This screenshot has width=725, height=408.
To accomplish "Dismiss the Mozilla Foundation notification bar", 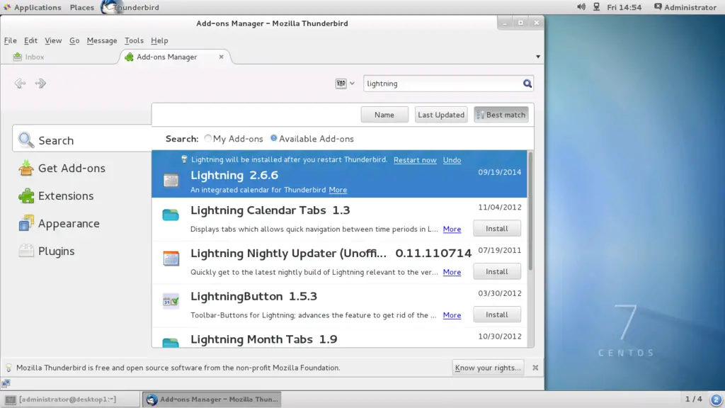I will (x=535, y=368).
